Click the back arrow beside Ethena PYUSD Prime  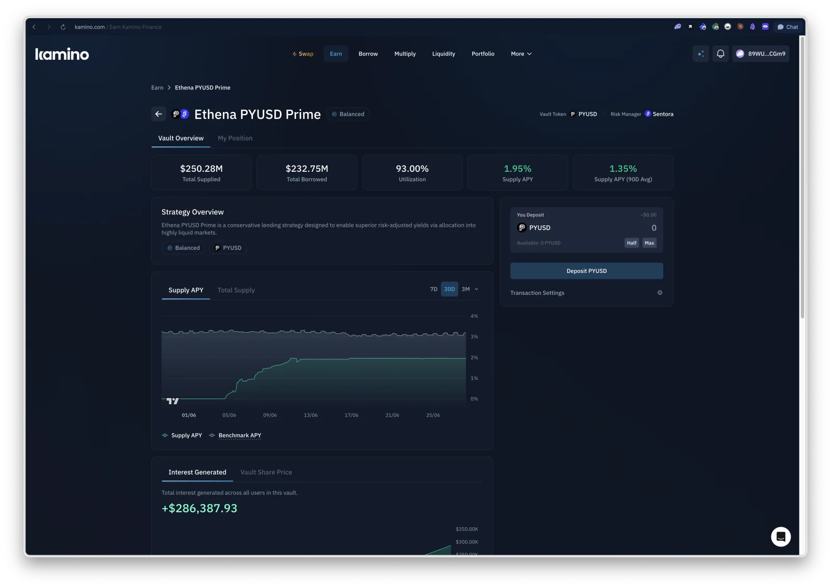159,114
